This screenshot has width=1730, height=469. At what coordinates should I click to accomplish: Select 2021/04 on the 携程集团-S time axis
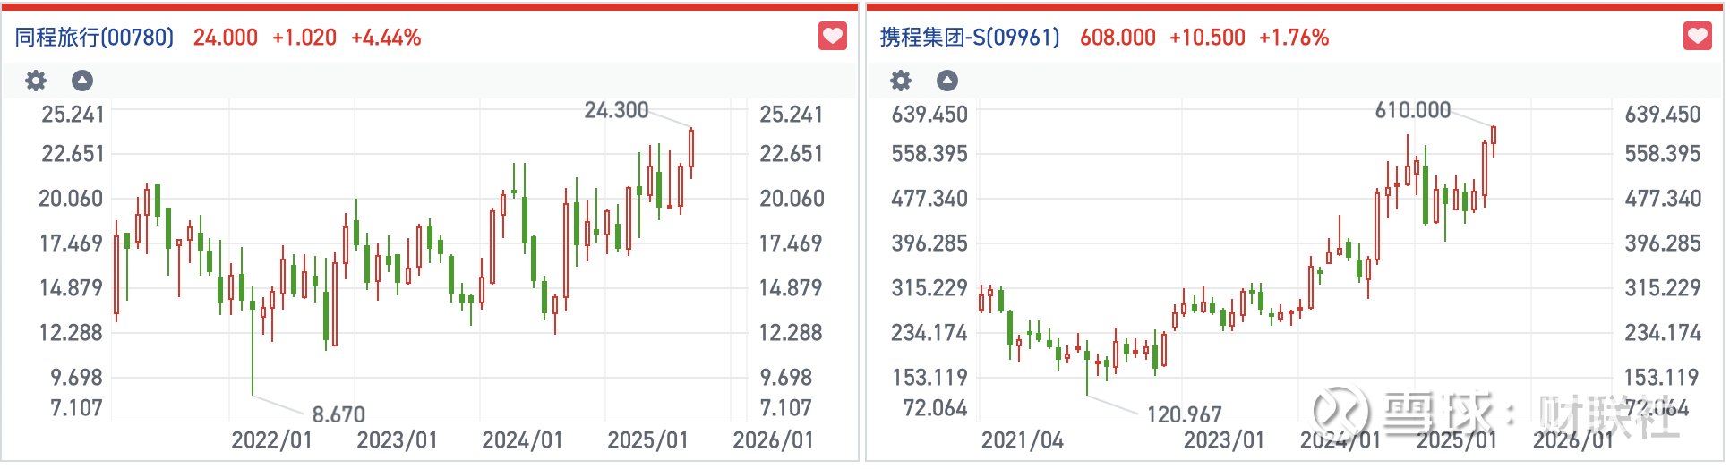[x=1023, y=440]
